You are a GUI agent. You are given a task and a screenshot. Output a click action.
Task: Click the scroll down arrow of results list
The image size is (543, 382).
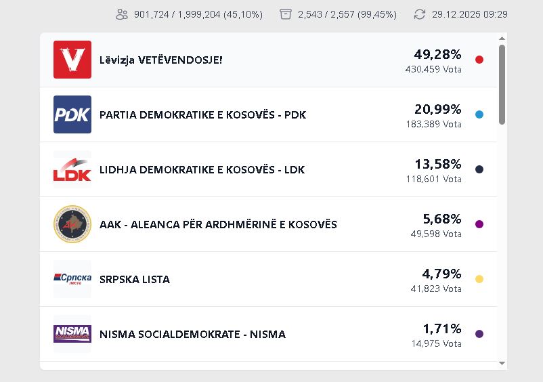pyautogui.click(x=502, y=364)
